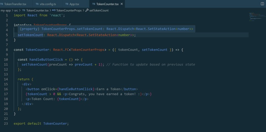The height and width of the screenshot is (132, 266).
Task: Open the setTokenCount breadcrumb symbol
Action: 99,10
